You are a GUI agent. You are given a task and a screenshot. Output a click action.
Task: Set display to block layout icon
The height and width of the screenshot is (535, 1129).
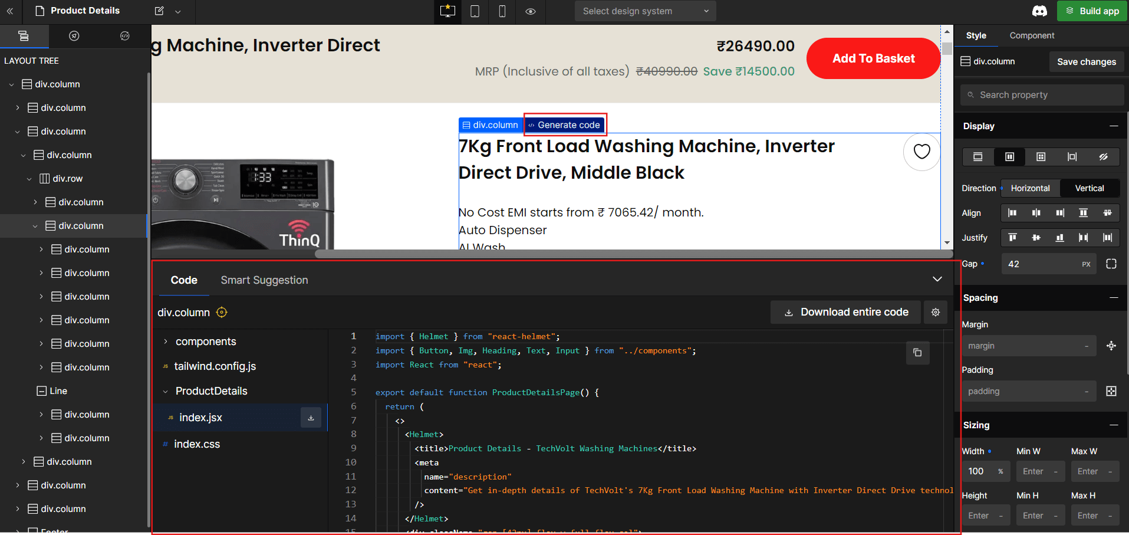tap(978, 157)
